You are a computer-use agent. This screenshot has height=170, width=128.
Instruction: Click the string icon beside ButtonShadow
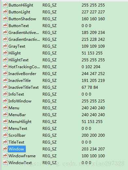[x=5, y=19]
